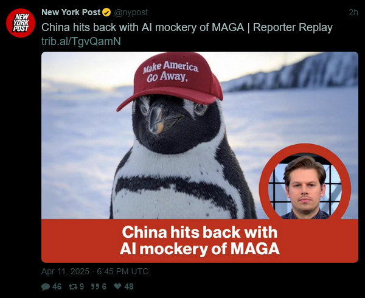Click the 9 retweets count
Image resolution: width=365 pixels, height=298 pixels.
pos(82,286)
